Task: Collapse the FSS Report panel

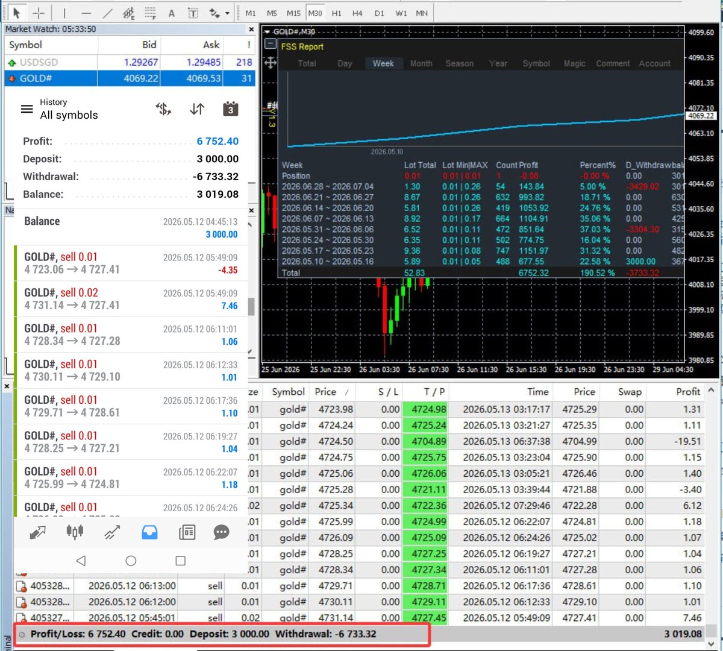Action: point(271,45)
